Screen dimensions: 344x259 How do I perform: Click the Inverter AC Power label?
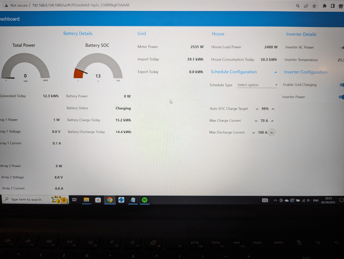pyautogui.click(x=299, y=47)
